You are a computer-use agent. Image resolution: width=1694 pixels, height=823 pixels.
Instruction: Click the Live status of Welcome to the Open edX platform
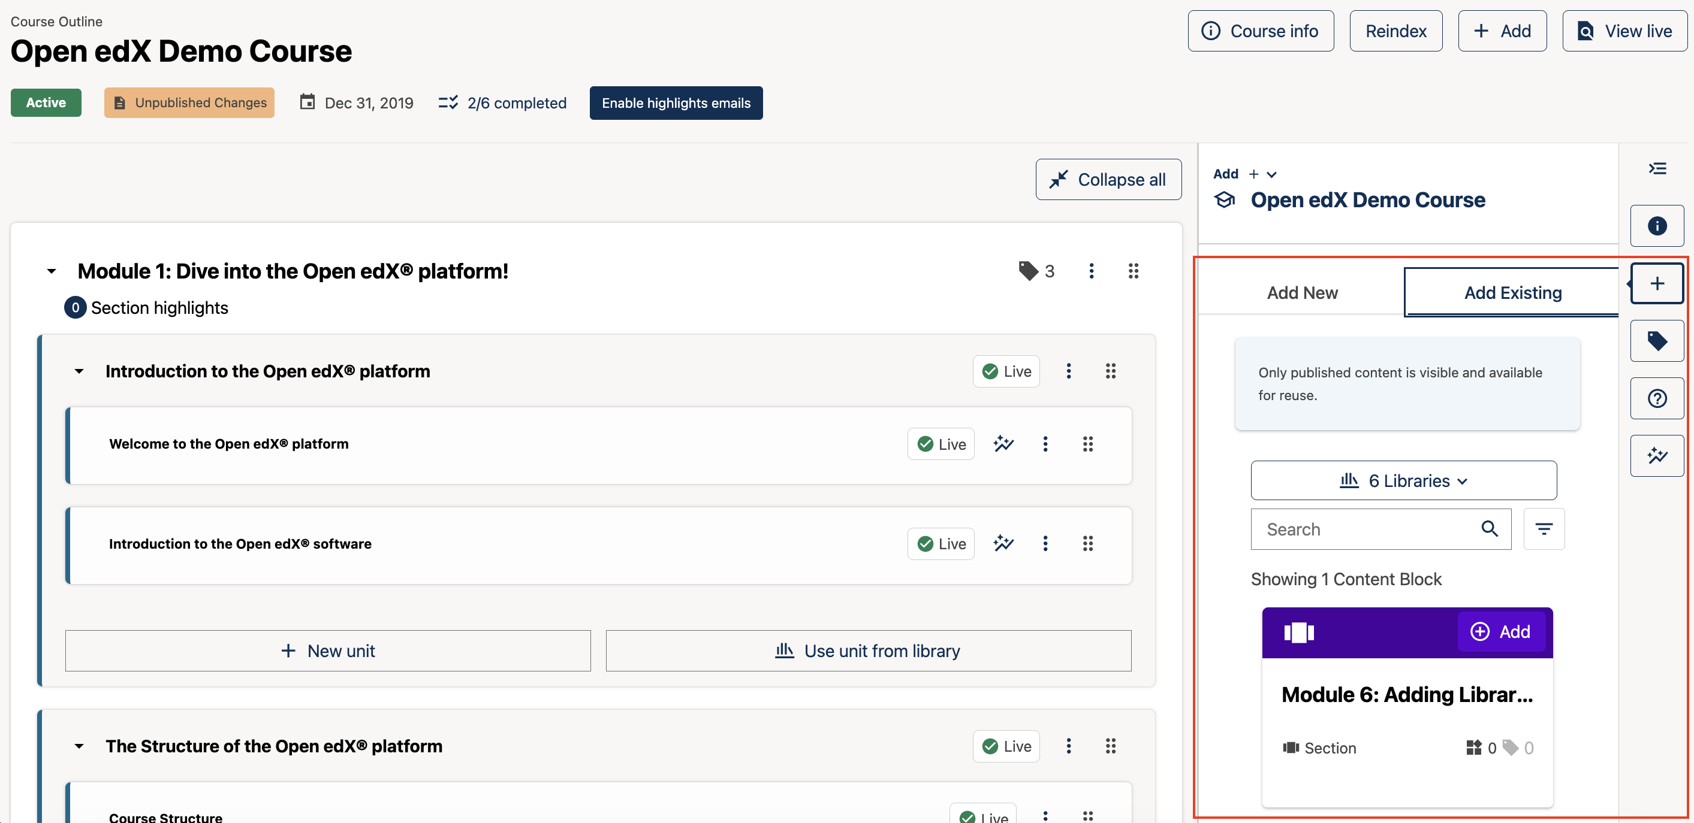point(941,444)
